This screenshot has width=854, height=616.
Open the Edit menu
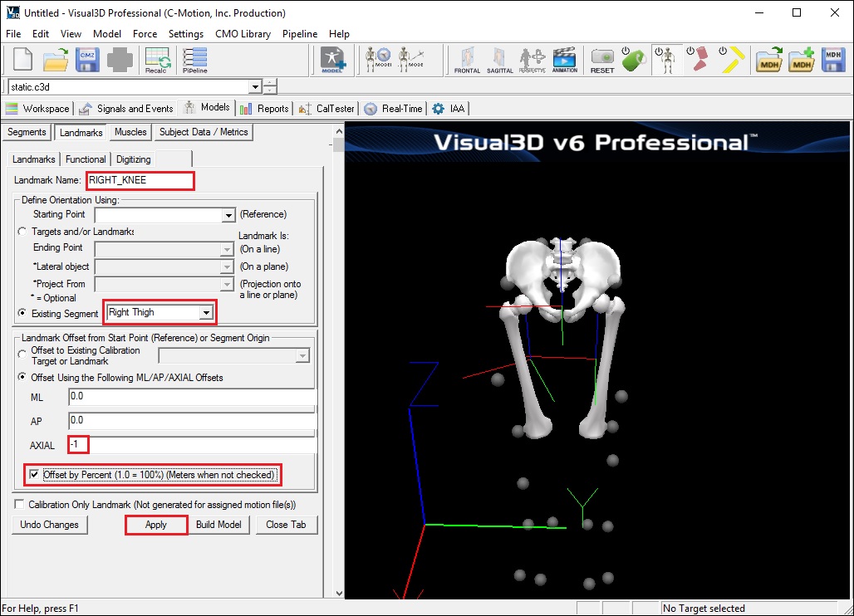click(x=41, y=34)
